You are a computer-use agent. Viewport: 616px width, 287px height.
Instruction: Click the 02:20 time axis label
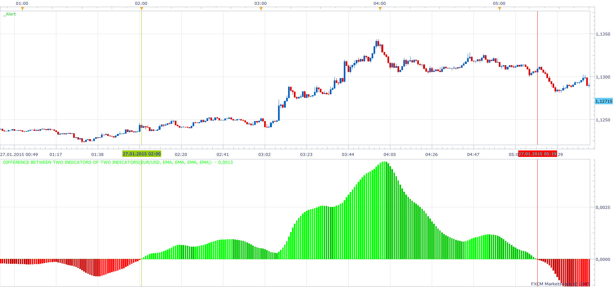(x=181, y=154)
